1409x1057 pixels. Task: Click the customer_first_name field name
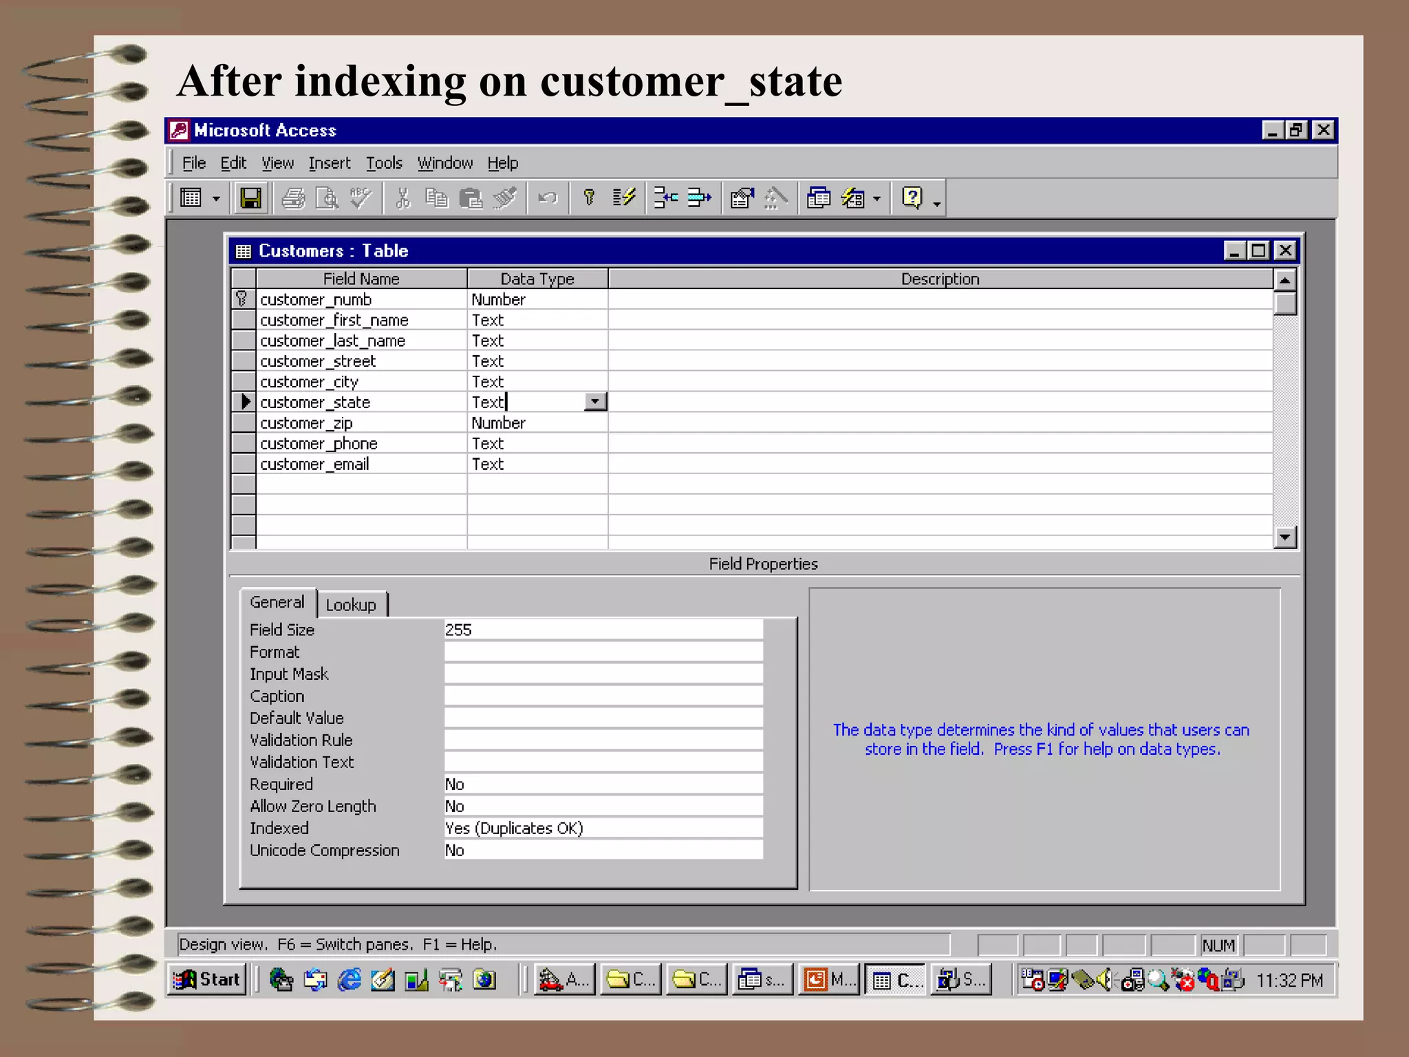click(x=334, y=320)
